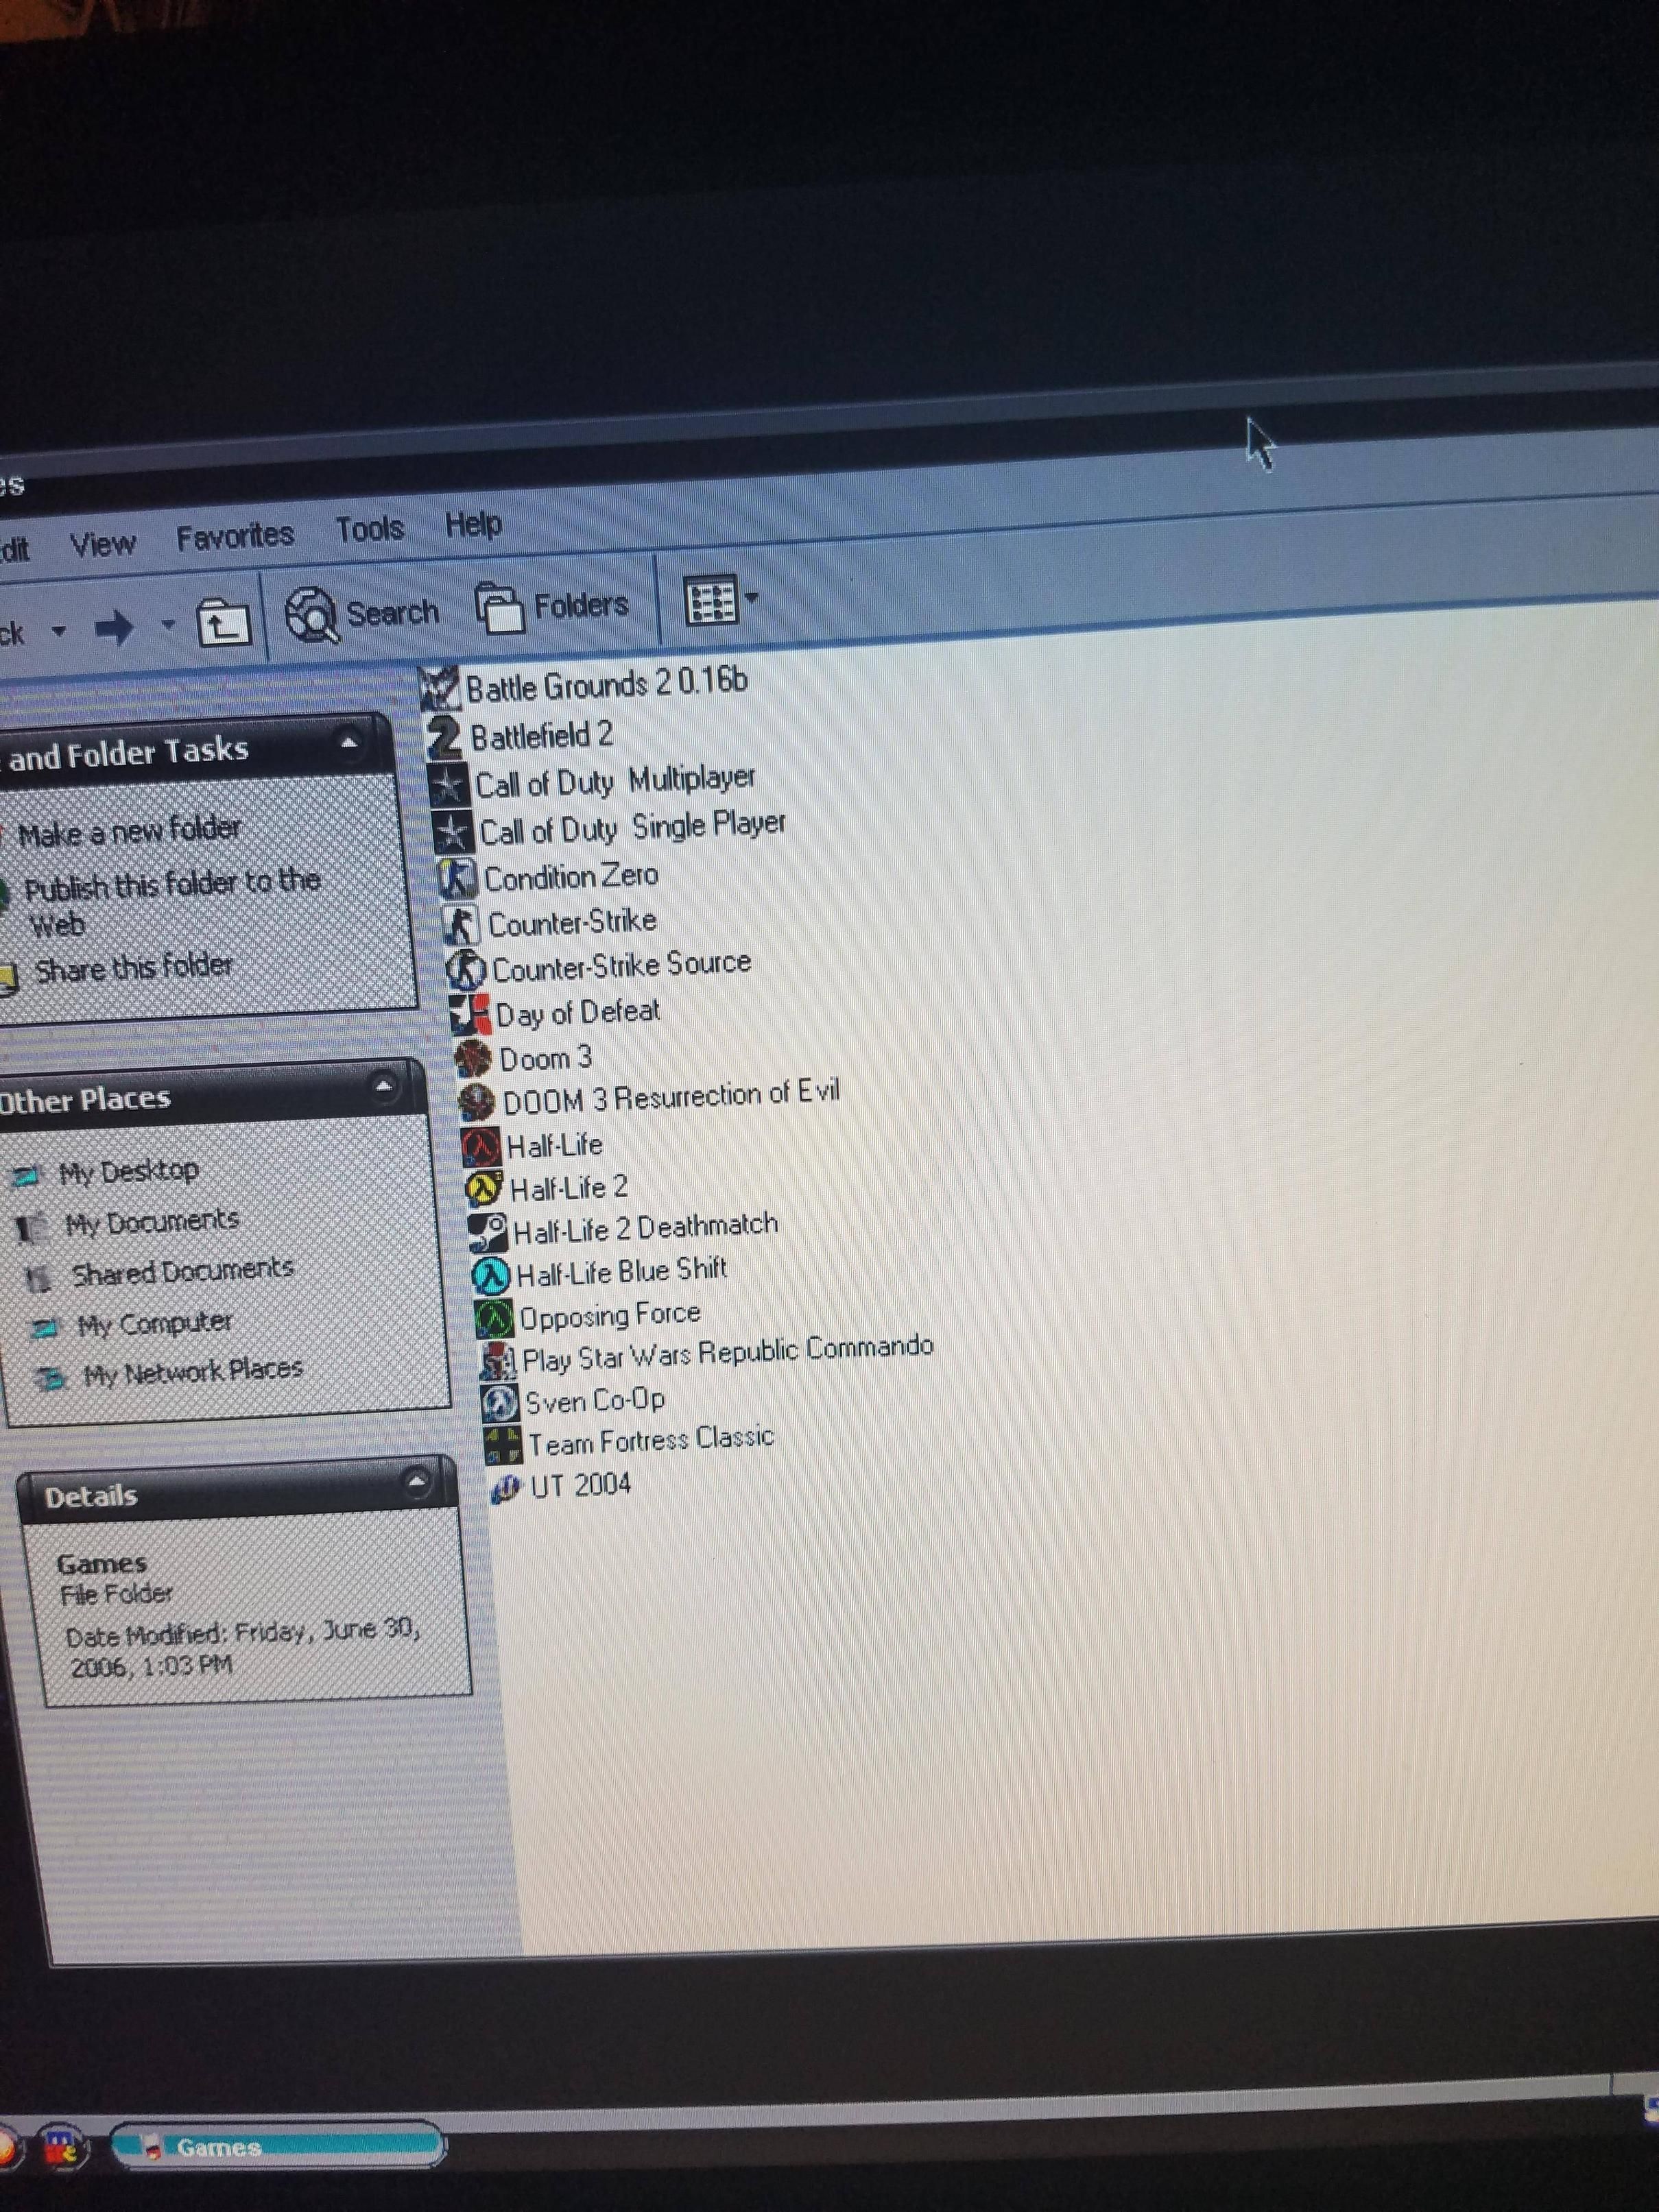The width and height of the screenshot is (1659, 2212).
Task: Open My Computer from Other Places
Action: (154, 1325)
